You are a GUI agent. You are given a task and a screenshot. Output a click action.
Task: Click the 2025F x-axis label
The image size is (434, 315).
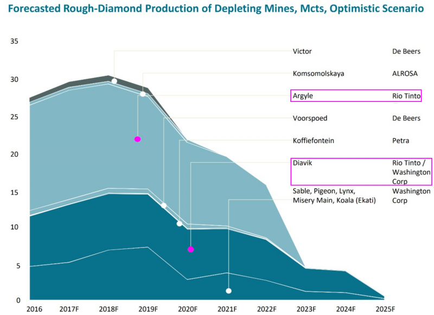click(x=385, y=309)
